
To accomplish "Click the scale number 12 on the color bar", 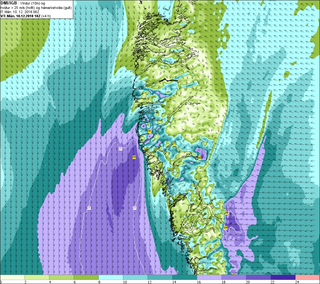I will (149, 282).
